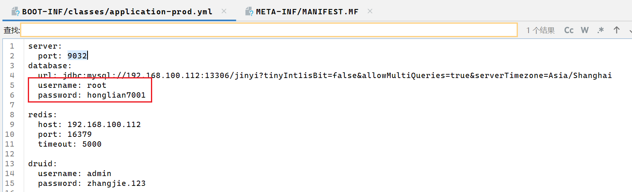The height and width of the screenshot is (192, 632).
Task: Click the application-prod.yml file icon
Action: [x=15, y=11]
